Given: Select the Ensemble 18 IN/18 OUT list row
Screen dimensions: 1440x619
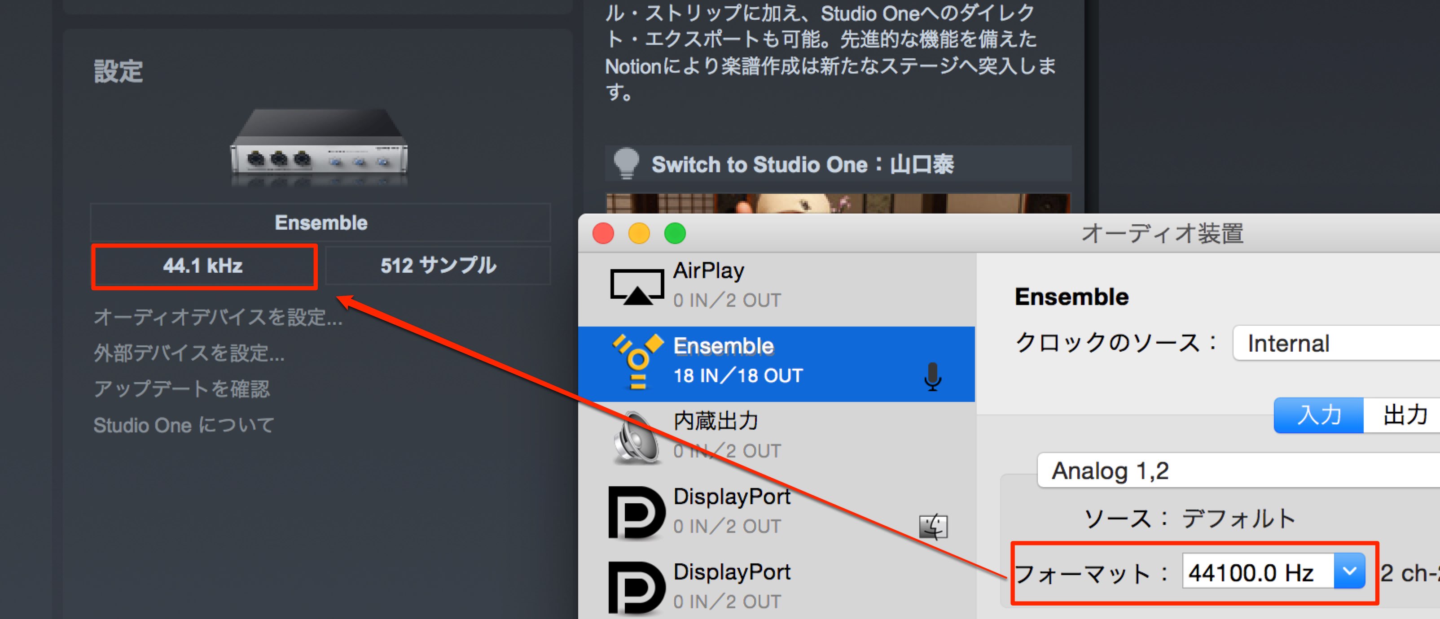Looking at the screenshot, I should [x=777, y=364].
